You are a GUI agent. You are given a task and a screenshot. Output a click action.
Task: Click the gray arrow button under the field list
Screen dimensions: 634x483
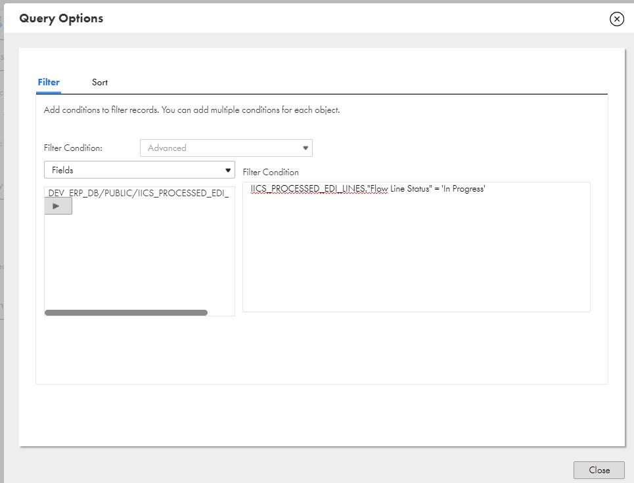pyautogui.click(x=58, y=206)
